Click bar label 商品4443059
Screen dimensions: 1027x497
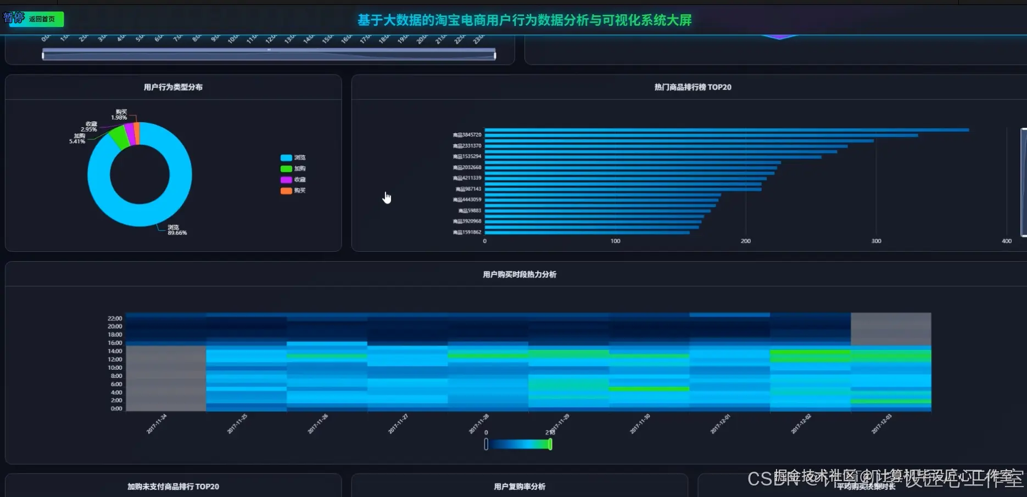click(467, 200)
